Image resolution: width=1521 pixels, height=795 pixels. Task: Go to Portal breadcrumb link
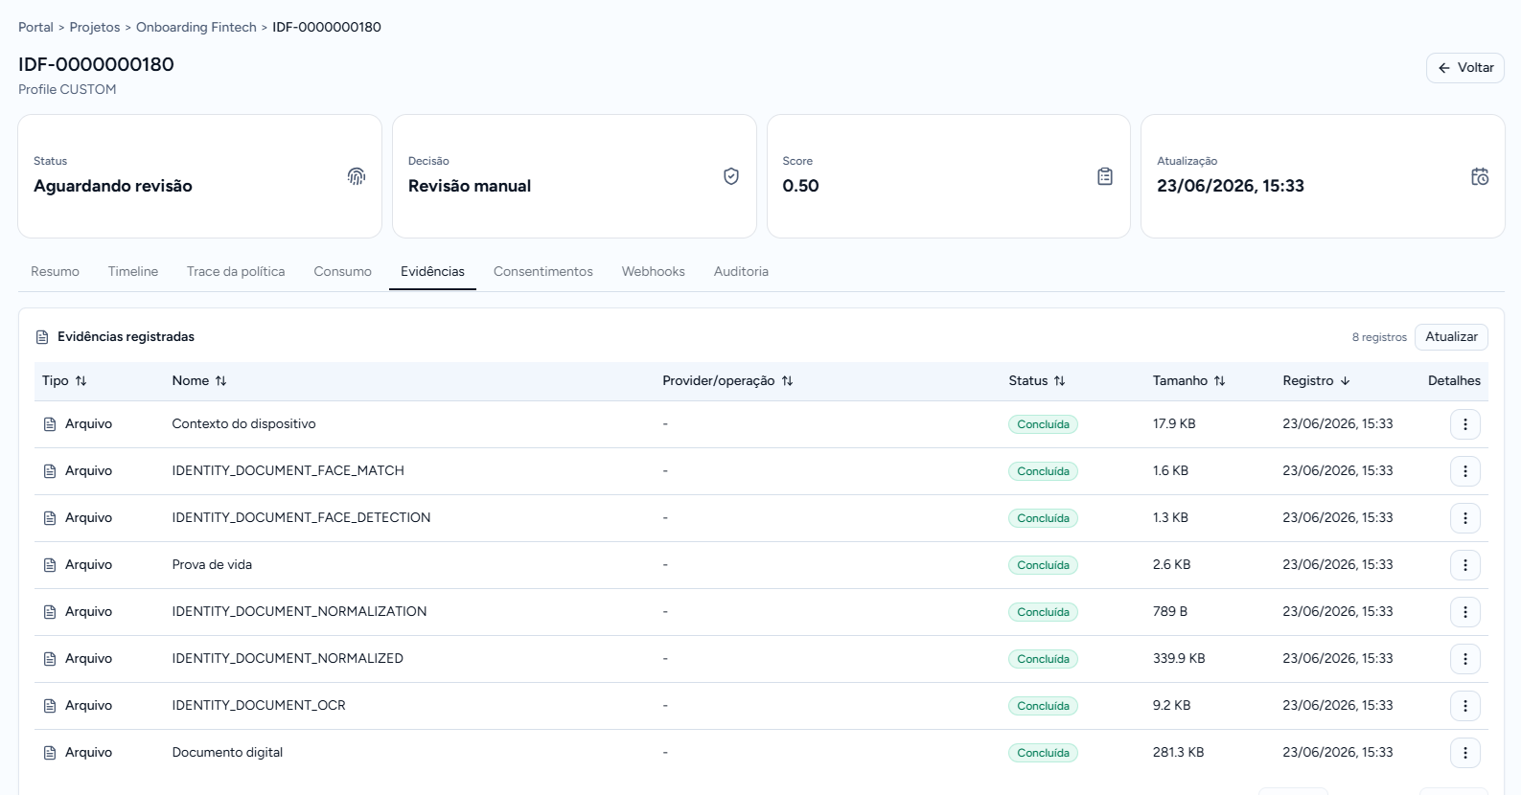(35, 28)
